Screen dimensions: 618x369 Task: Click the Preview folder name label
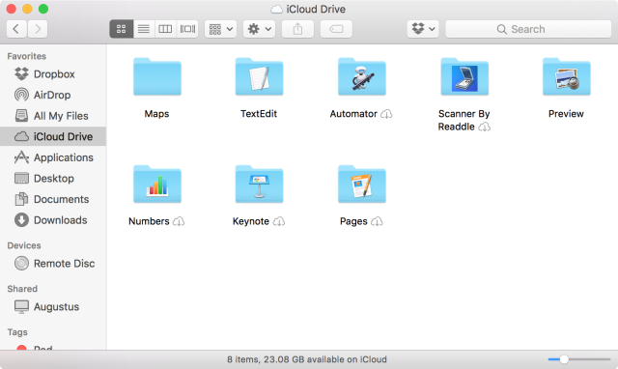coord(566,114)
